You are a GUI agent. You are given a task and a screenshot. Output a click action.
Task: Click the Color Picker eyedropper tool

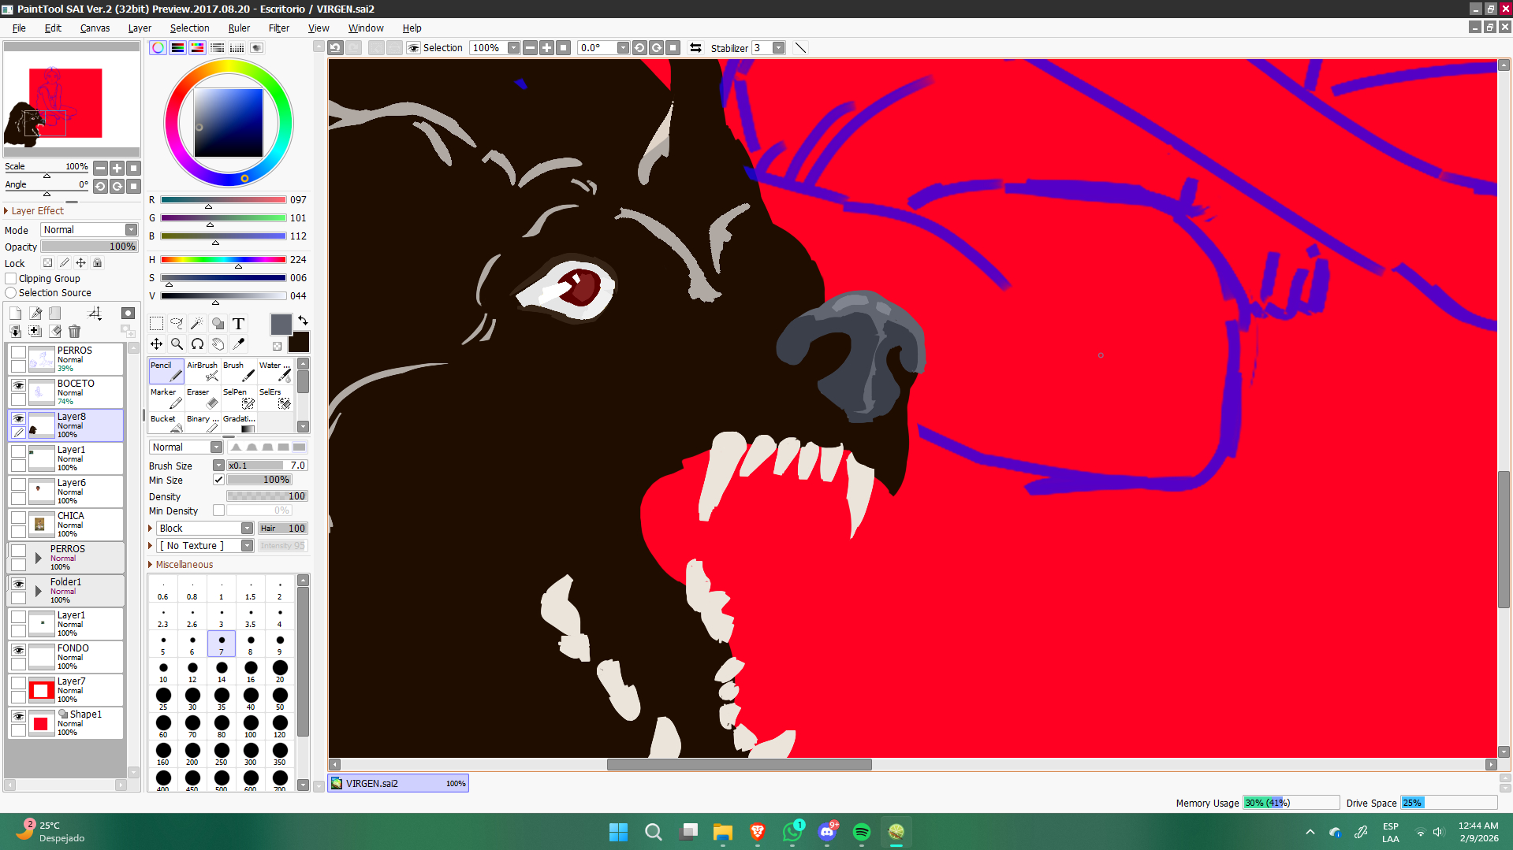238,344
